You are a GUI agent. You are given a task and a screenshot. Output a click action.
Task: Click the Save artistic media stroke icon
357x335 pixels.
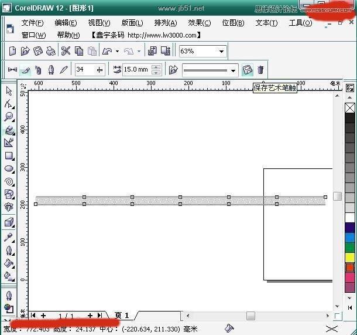coord(247,70)
